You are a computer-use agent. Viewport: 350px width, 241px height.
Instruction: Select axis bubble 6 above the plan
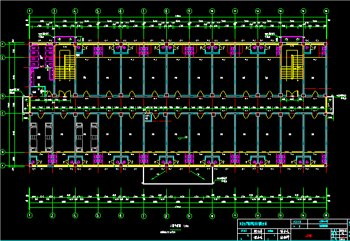121,11
